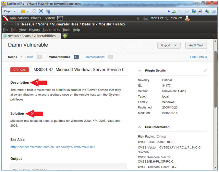This screenshot has height=172, width=219.
Task: Open the technet ms08-067 bulletin link
Action: [53, 147]
